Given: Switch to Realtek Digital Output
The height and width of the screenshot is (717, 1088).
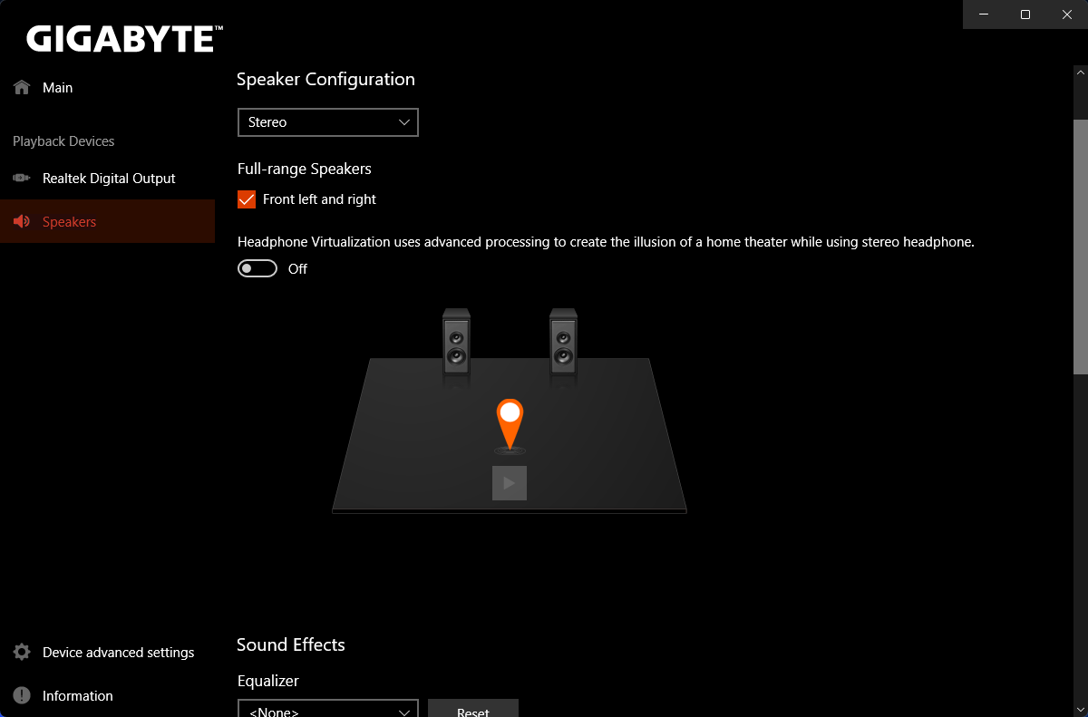Looking at the screenshot, I should coord(109,178).
